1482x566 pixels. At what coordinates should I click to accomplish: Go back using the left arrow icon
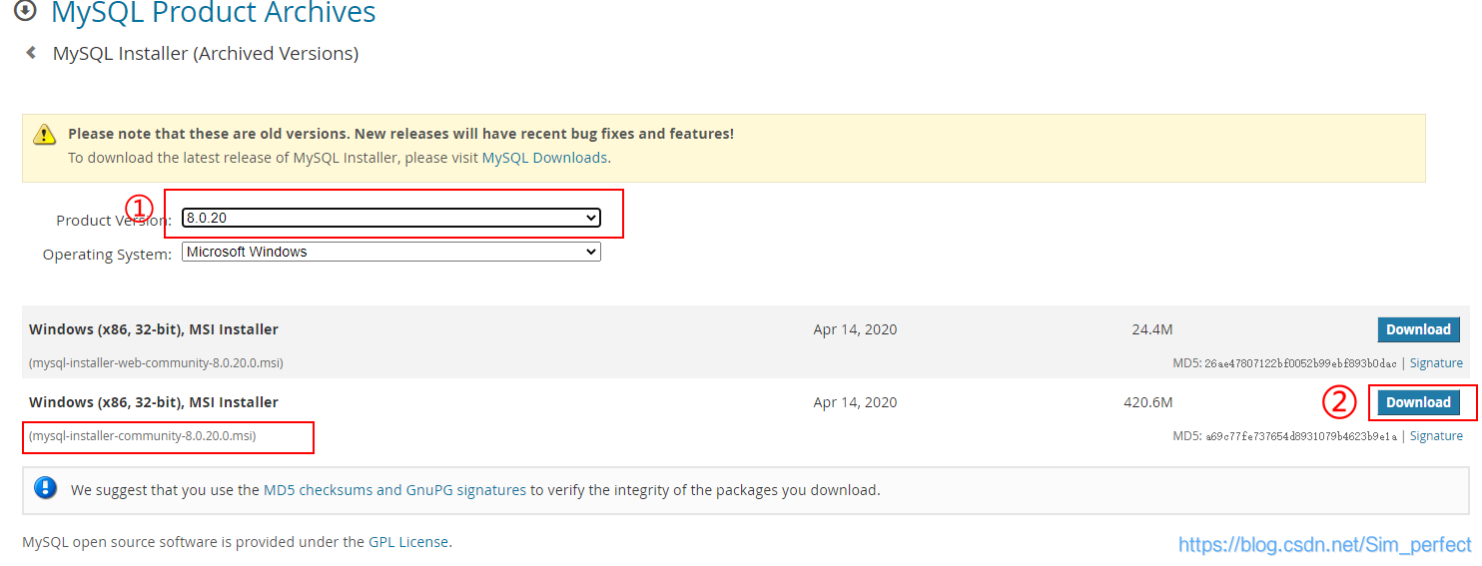pos(31,53)
